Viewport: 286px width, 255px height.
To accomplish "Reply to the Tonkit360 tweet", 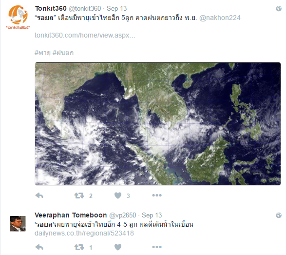I will (x=39, y=196).
